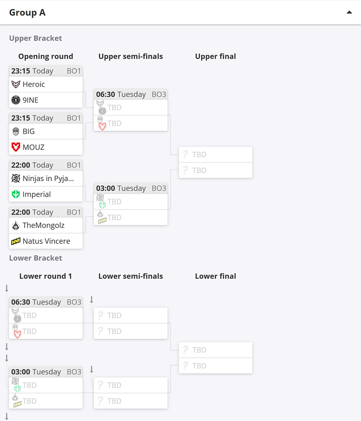This screenshot has height=421, width=361.
Task: Open the 23:15 Heroic vs 9INE match header
Action: (46, 71)
